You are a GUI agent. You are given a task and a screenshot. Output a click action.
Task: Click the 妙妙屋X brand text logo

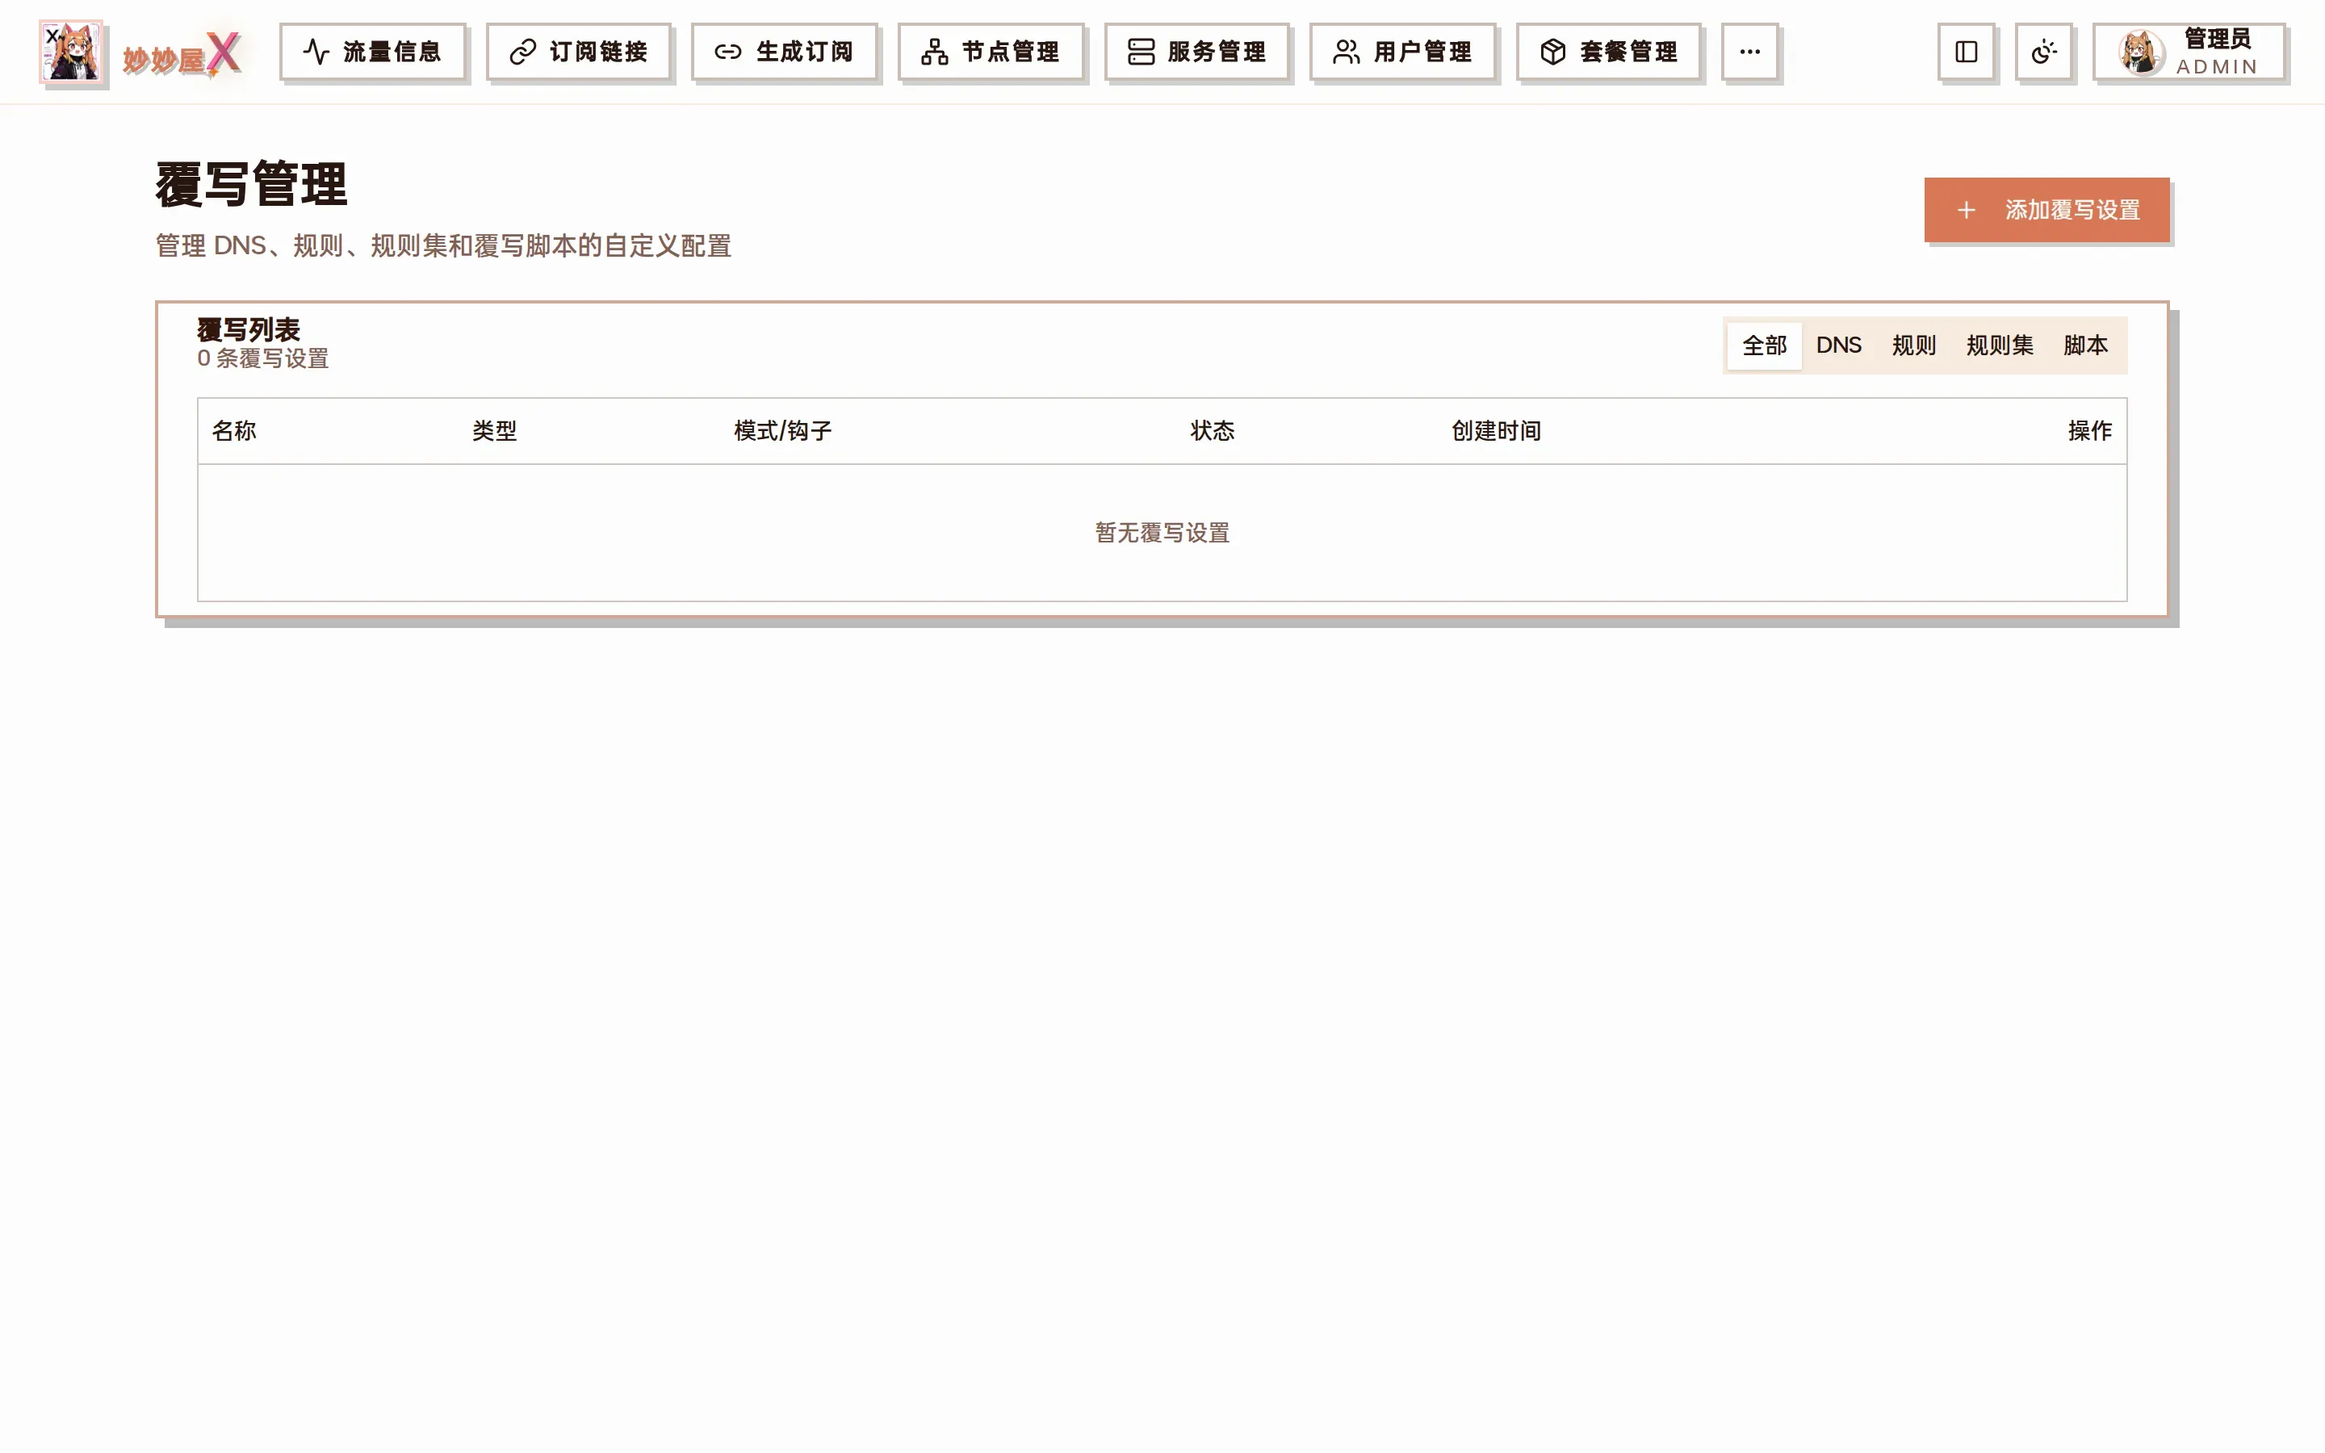[x=182, y=56]
